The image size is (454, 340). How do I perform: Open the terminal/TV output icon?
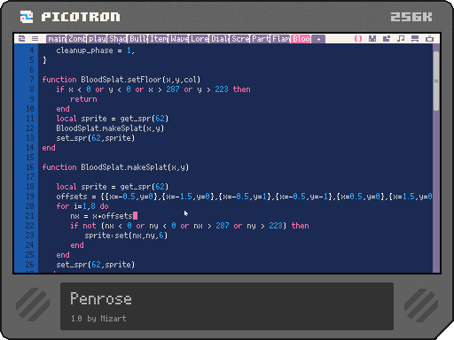(x=429, y=39)
